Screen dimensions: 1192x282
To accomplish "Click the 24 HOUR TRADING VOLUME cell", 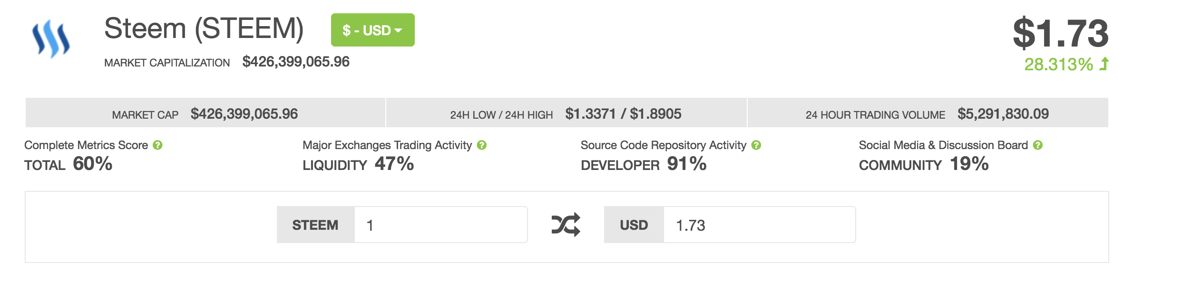I will [927, 114].
